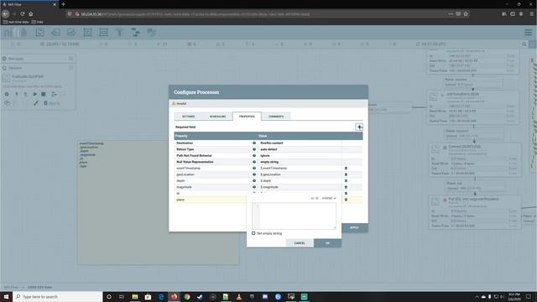Show help for magnitude property

pyautogui.click(x=254, y=187)
